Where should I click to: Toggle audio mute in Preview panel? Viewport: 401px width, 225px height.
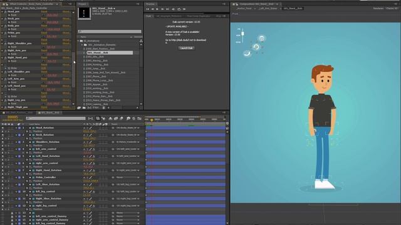pos(173,9)
